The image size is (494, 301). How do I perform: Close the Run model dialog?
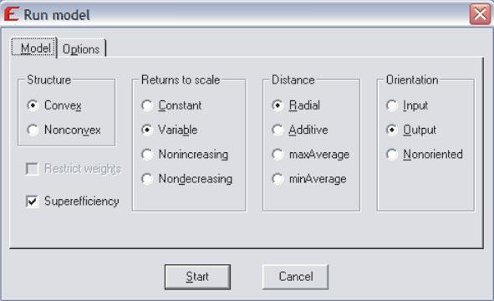tap(480, 14)
